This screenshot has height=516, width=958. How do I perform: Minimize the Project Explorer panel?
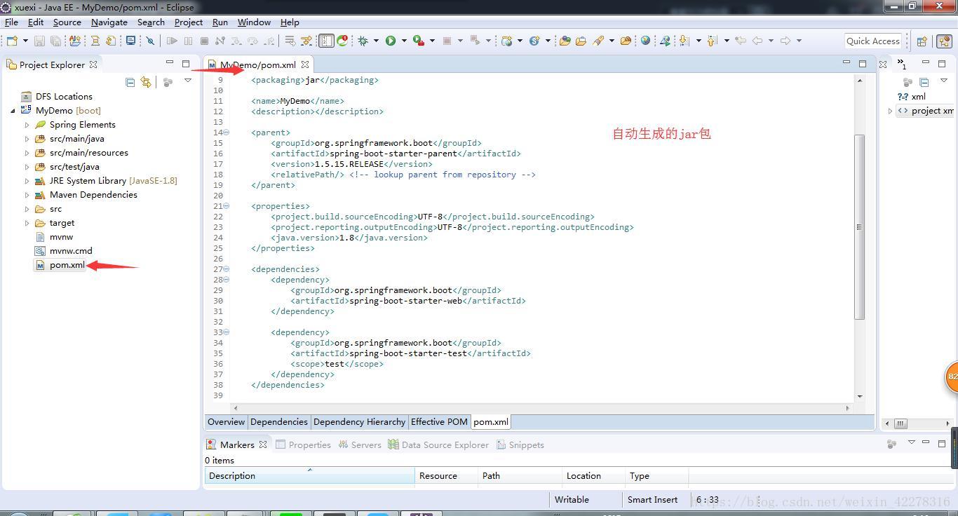(x=170, y=63)
